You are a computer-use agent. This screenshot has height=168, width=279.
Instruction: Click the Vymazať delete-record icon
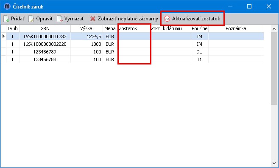[x=60, y=19]
